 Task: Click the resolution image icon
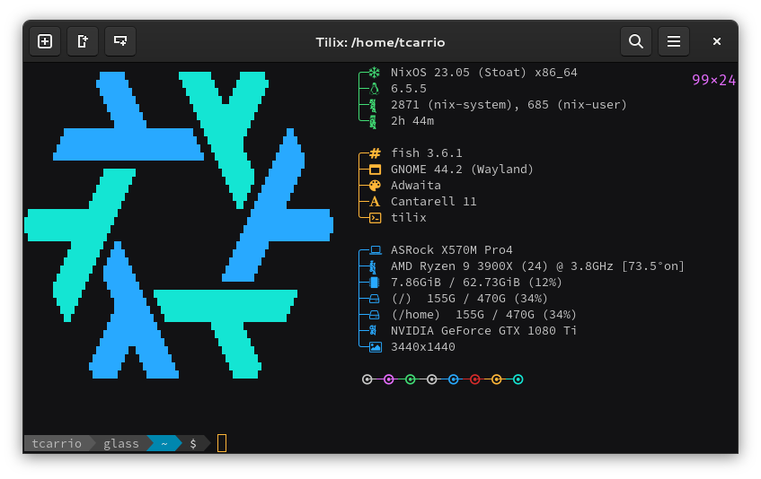[x=376, y=347]
